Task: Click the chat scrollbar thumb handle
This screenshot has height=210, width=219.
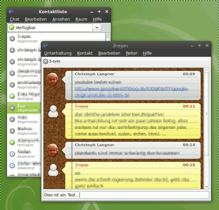Action: coord(206,114)
